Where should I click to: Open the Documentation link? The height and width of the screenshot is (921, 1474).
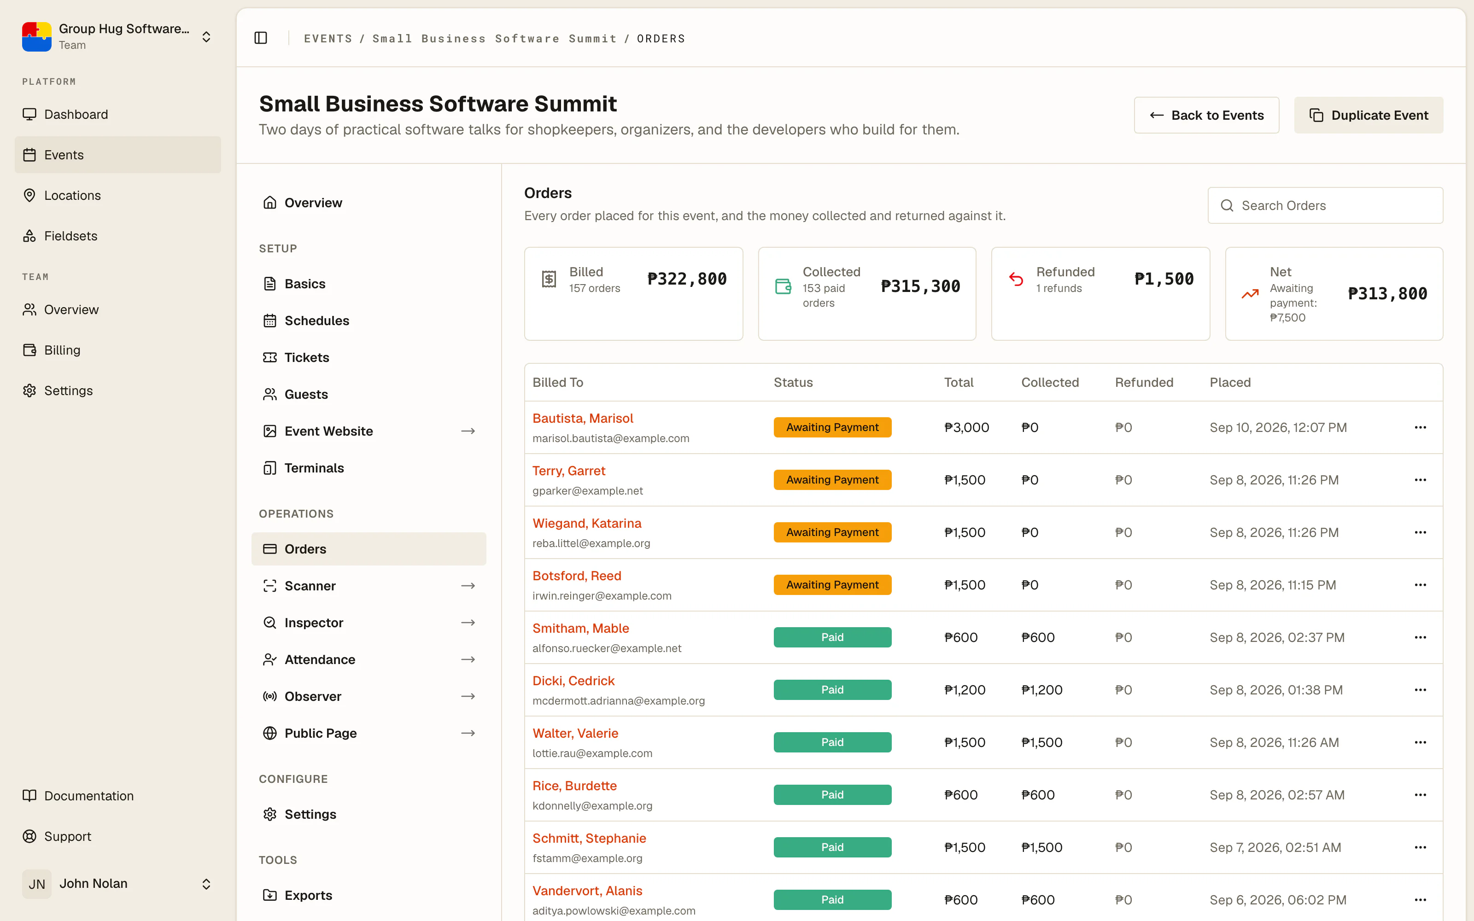click(x=117, y=796)
